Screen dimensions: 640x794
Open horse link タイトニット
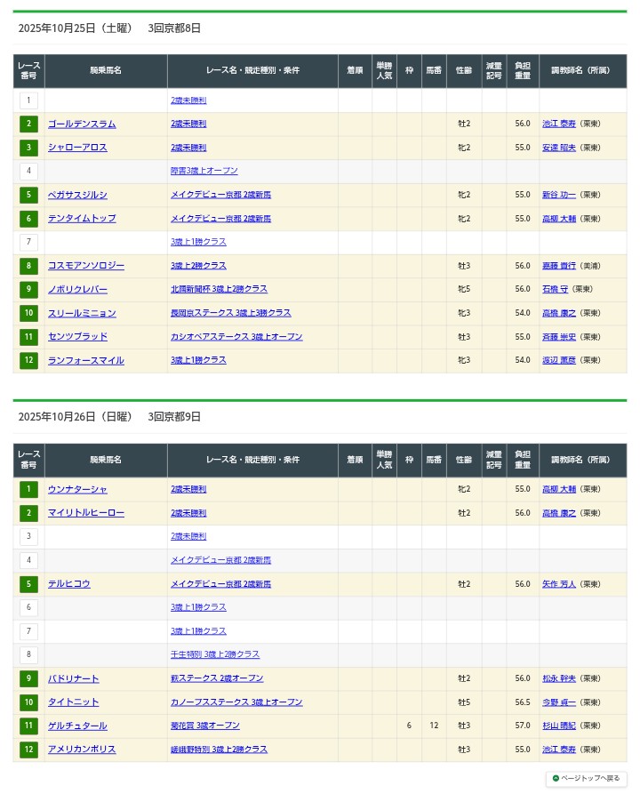(x=74, y=702)
